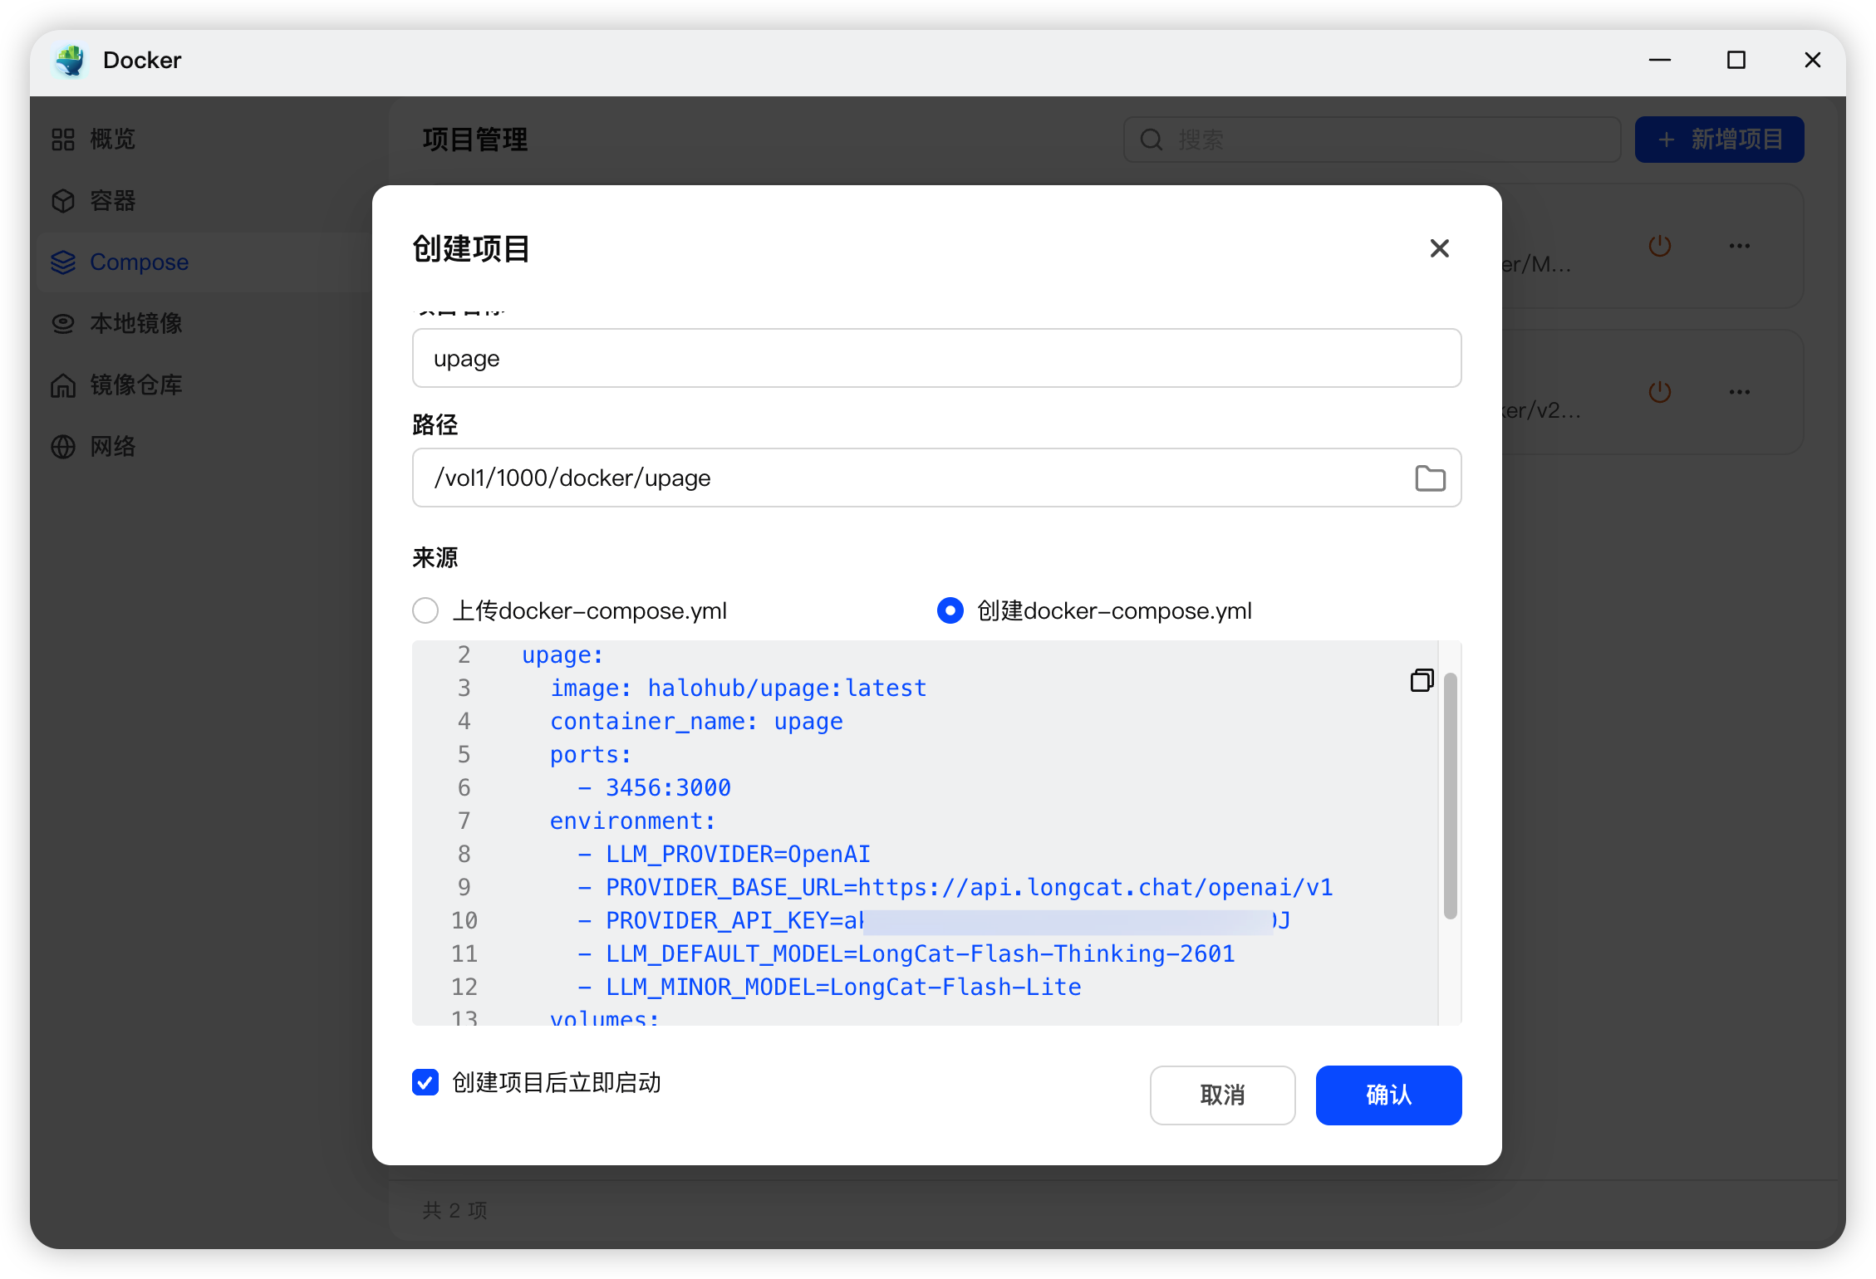Click the 确认 confirm button
Viewport: 1876px width, 1279px height.
point(1387,1095)
